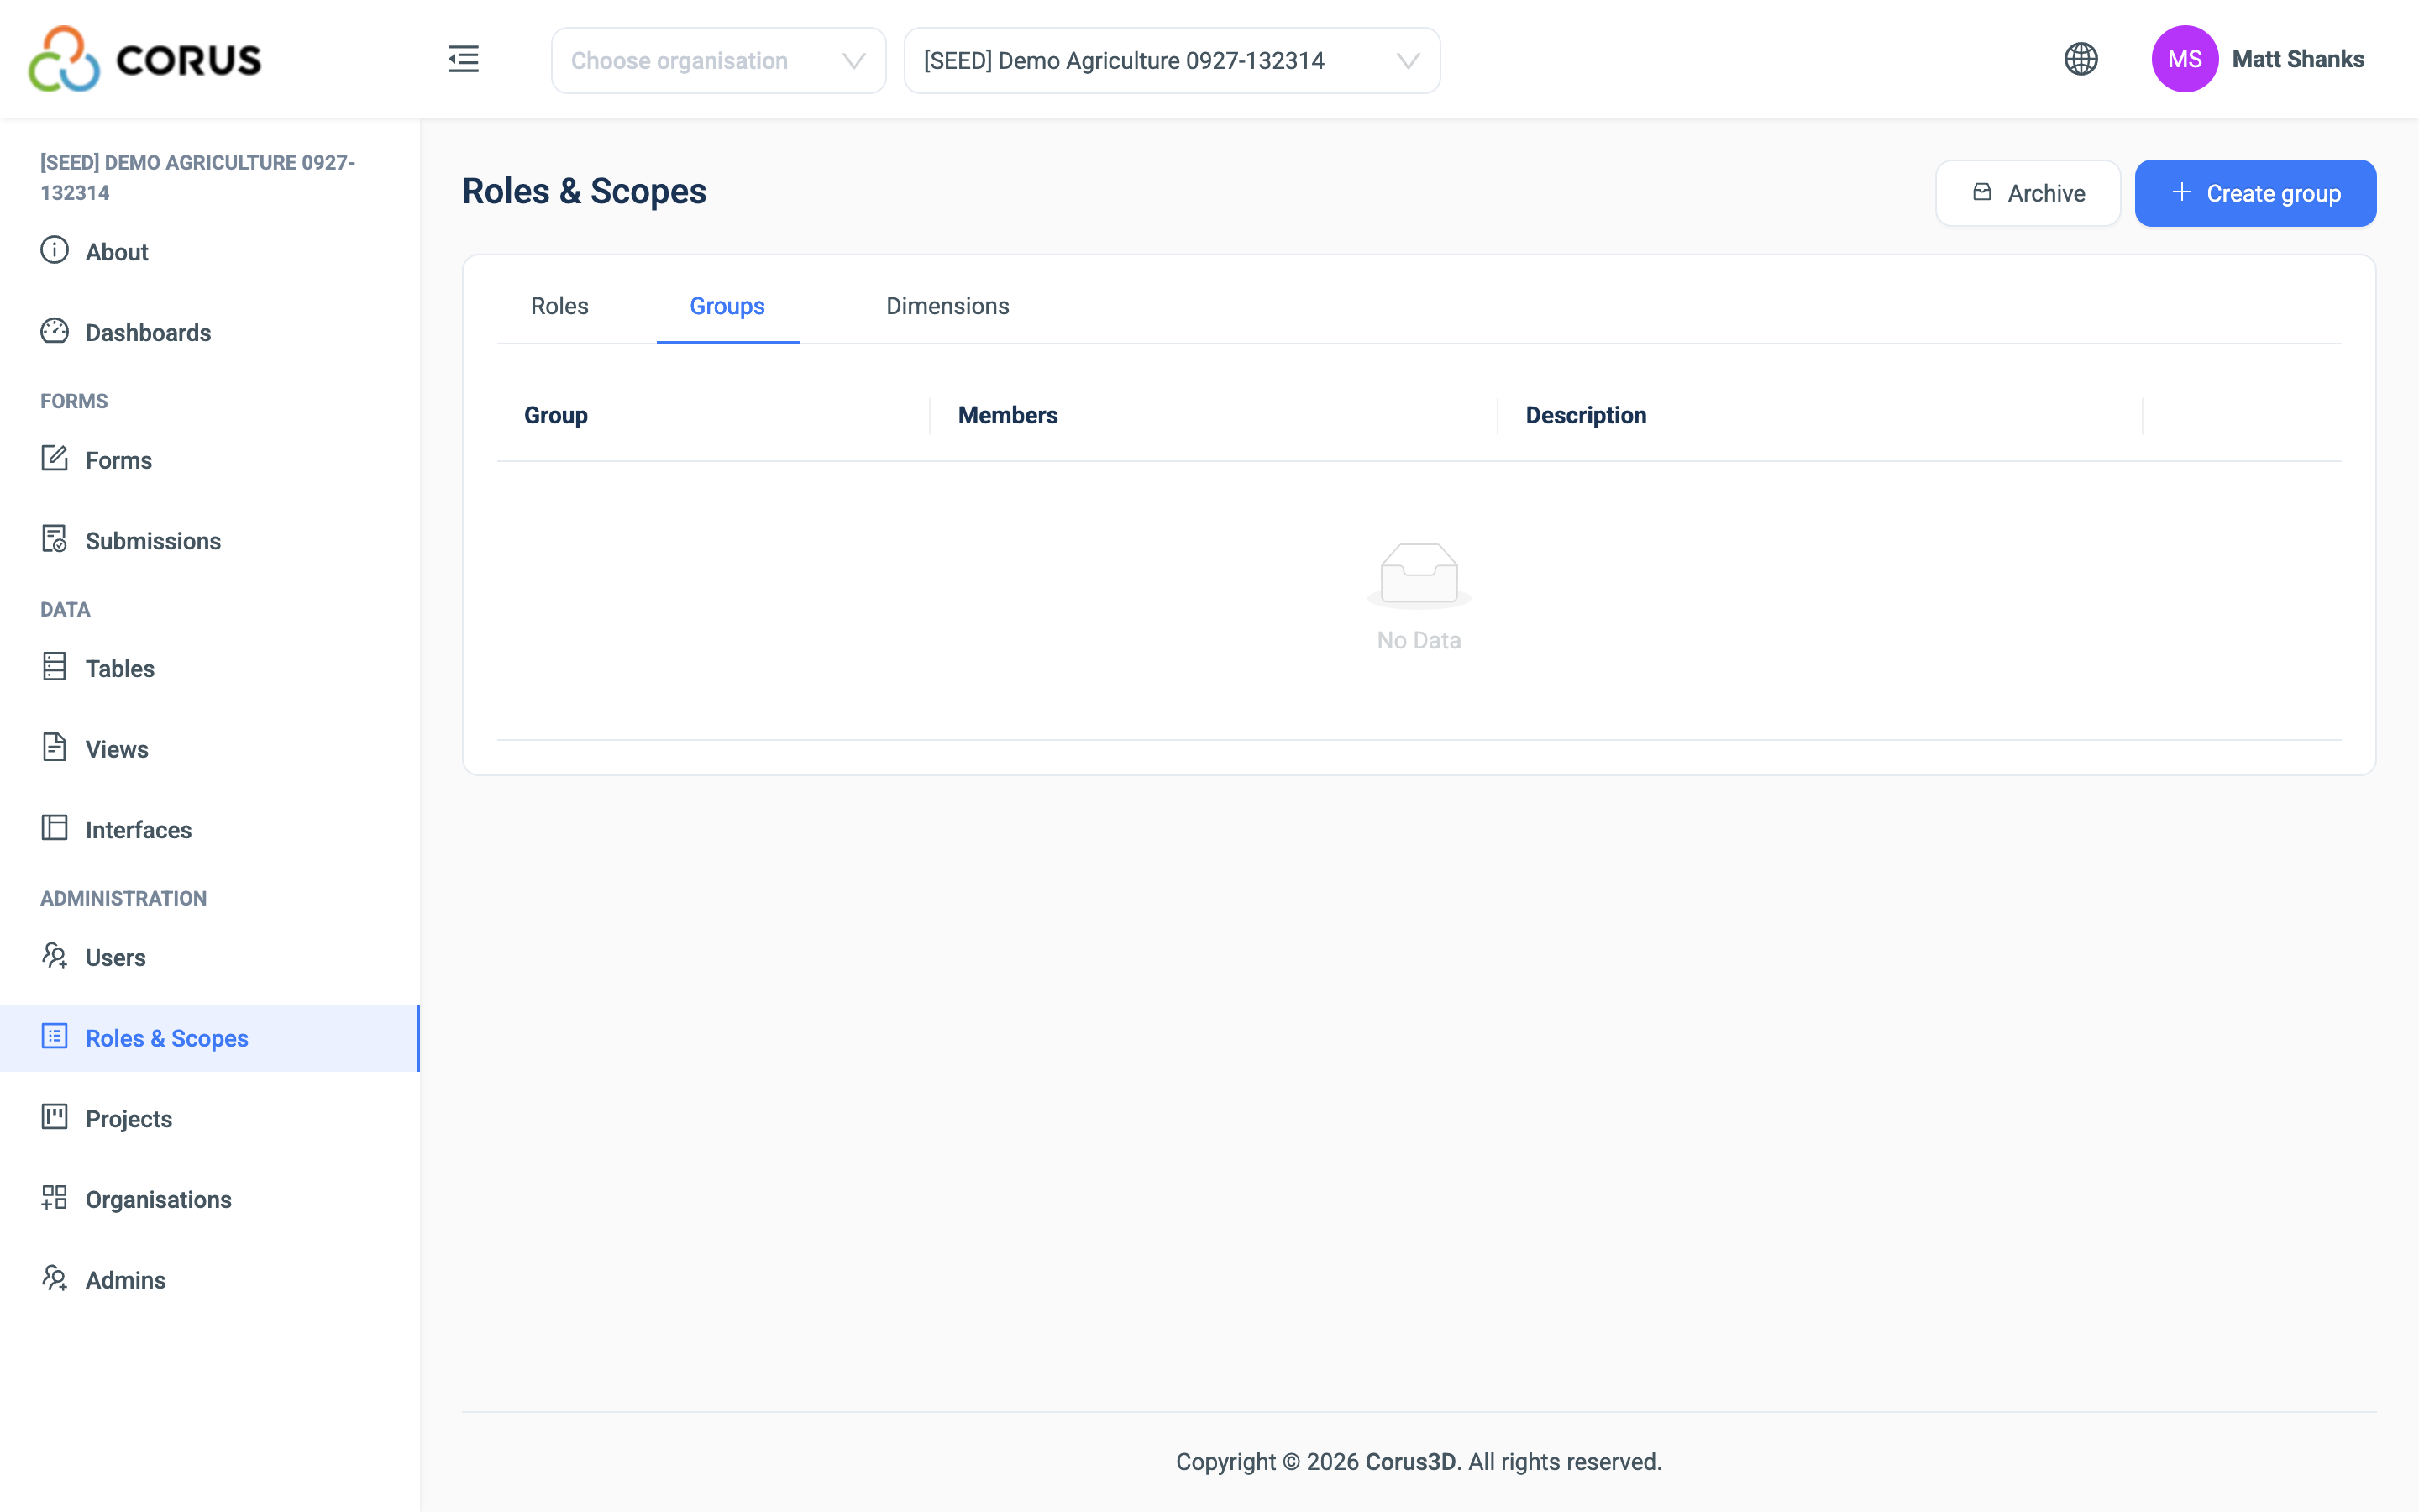Open the Demo Agriculture project dropdown
2419x1512 pixels.
(x=1172, y=60)
